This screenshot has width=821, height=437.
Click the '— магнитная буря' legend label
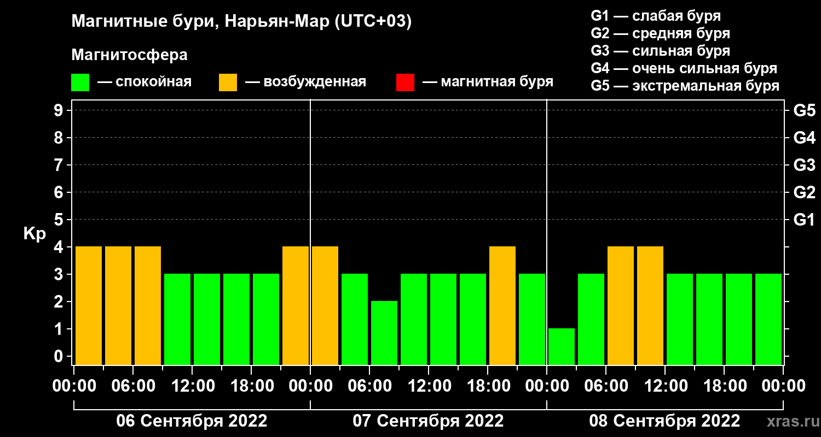point(488,82)
